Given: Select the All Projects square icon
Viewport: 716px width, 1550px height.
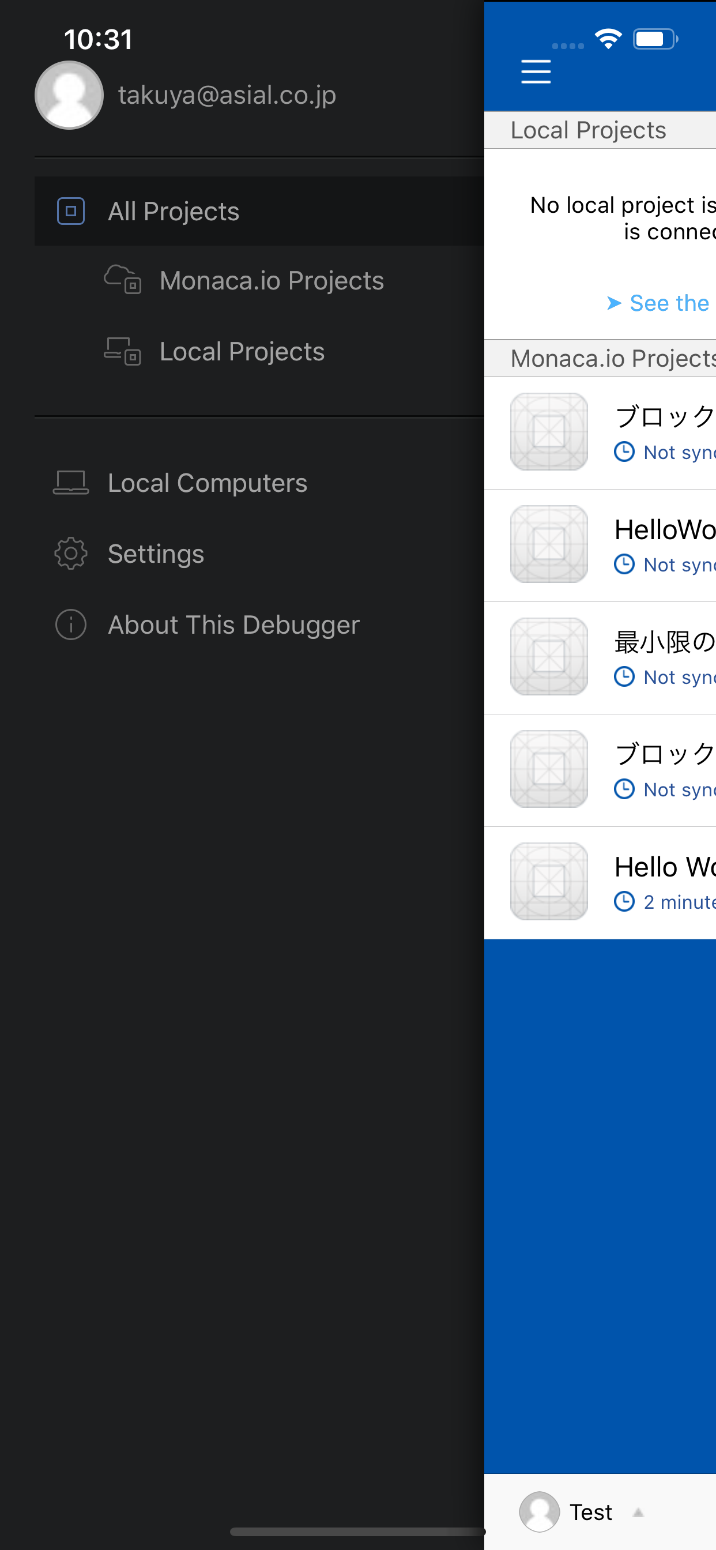Looking at the screenshot, I should (70, 211).
